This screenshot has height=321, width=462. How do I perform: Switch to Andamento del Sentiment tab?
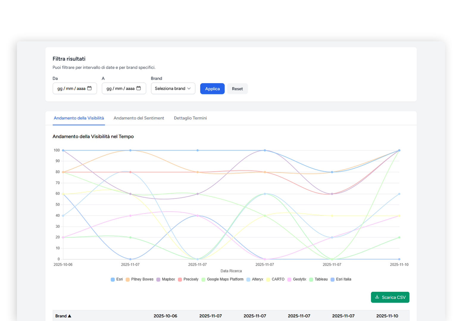pos(139,118)
